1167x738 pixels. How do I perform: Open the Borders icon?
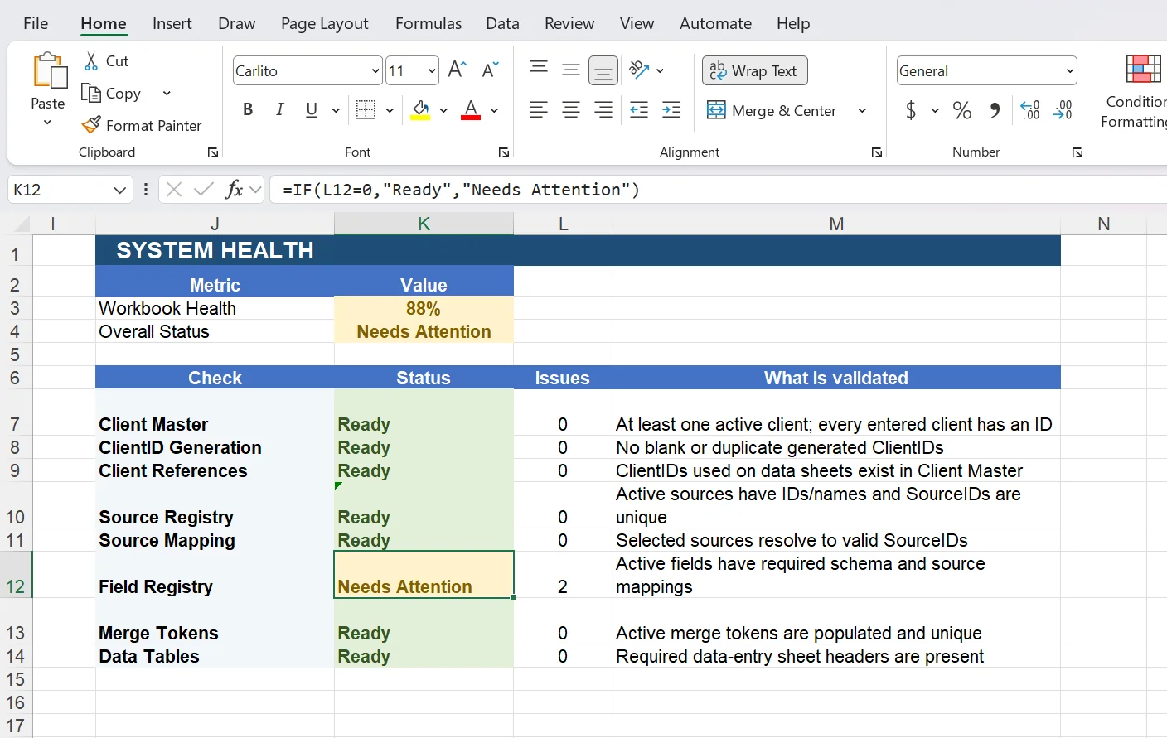pos(366,109)
